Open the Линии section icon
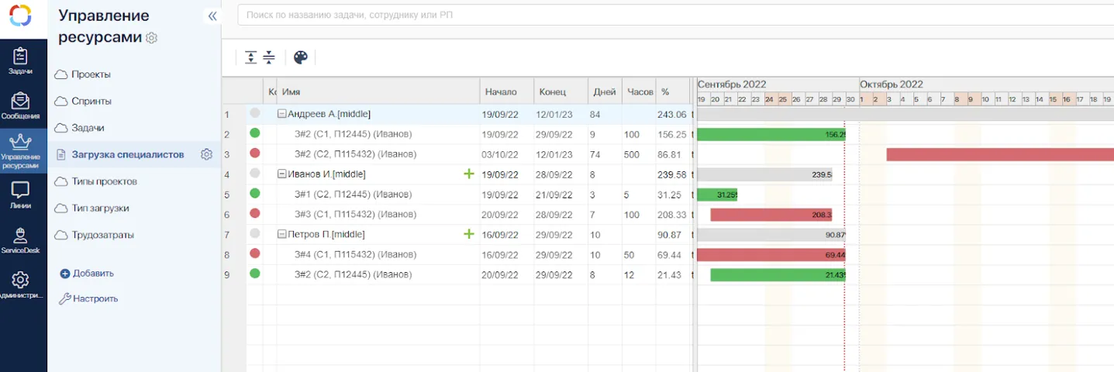This screenshot has width=1114, height=372. click(20, 195)
